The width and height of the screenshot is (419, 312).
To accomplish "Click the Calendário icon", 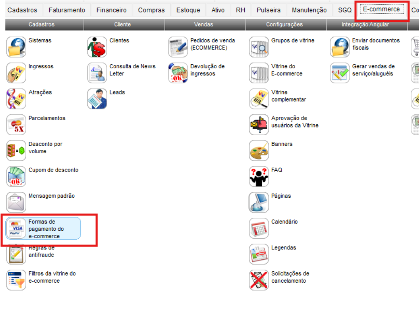I will coord(259,228).
